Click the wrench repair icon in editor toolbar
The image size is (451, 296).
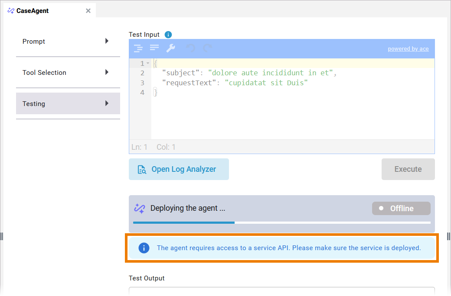(x=171, y=48)
